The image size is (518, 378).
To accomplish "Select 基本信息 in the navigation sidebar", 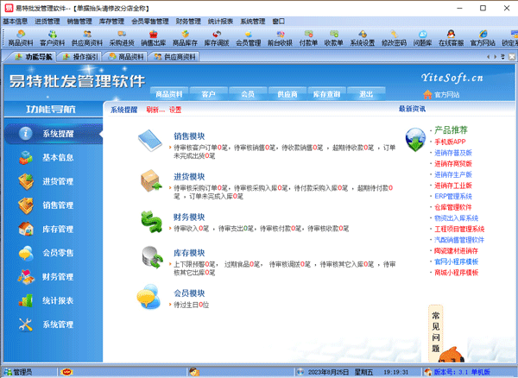I will coord(53,157).
